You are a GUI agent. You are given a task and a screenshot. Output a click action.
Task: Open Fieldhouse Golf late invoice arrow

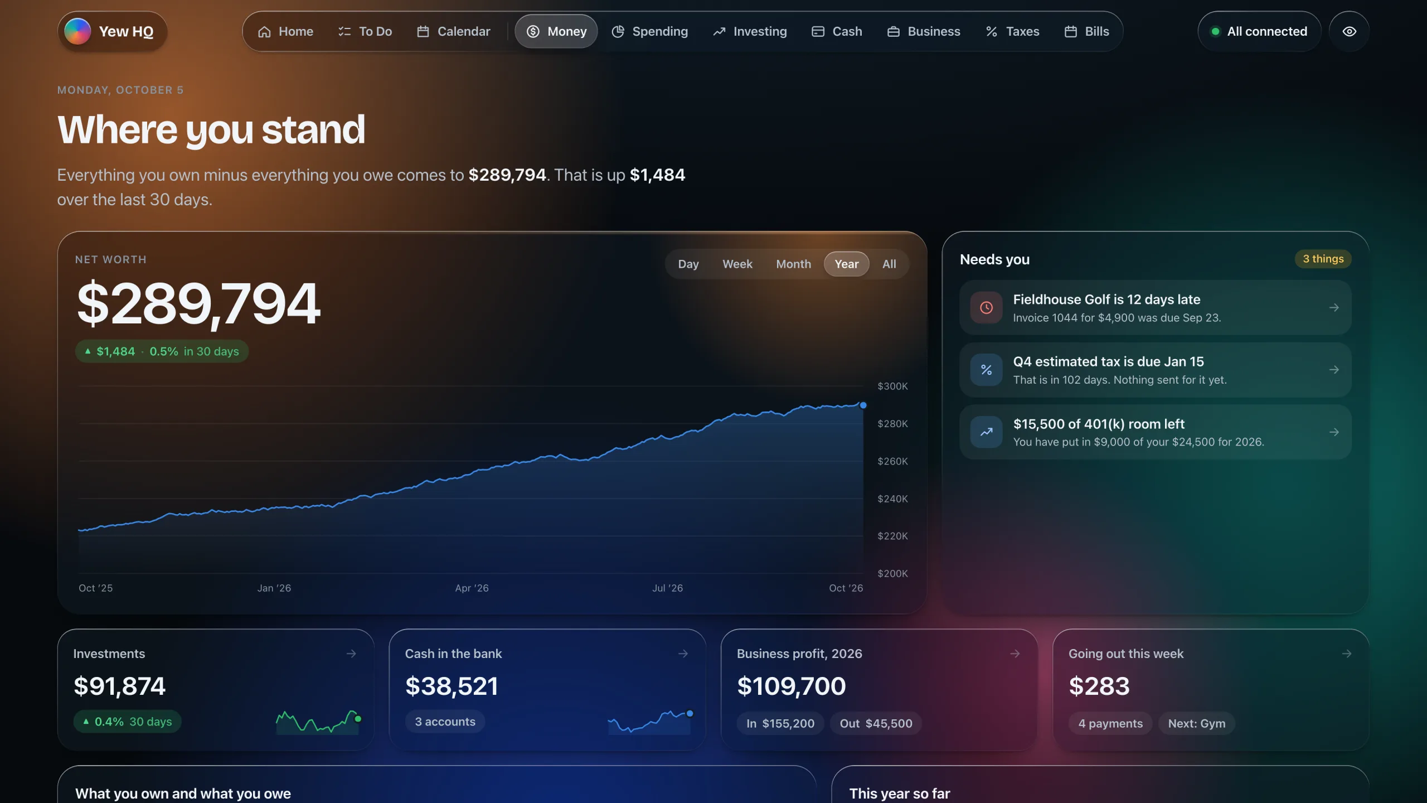pos(1334,308)
